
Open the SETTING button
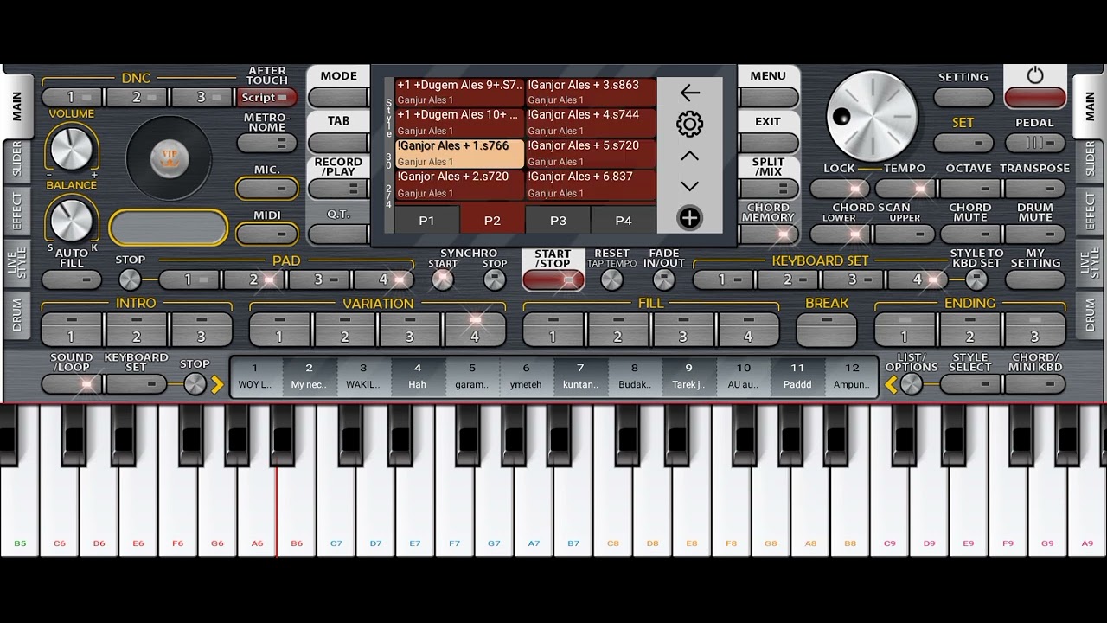click(963, 98)
